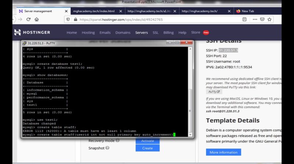
Task: Reload the page with the refresh icon
Action: (28, 20)
